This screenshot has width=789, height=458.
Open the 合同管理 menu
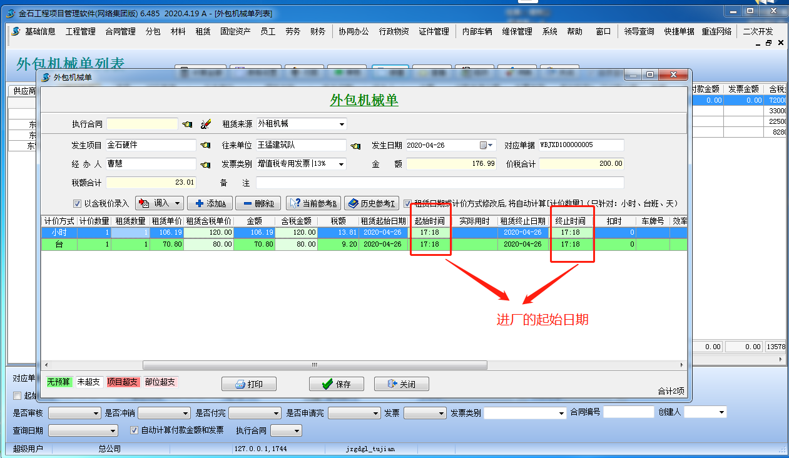(x=120, y=31)
